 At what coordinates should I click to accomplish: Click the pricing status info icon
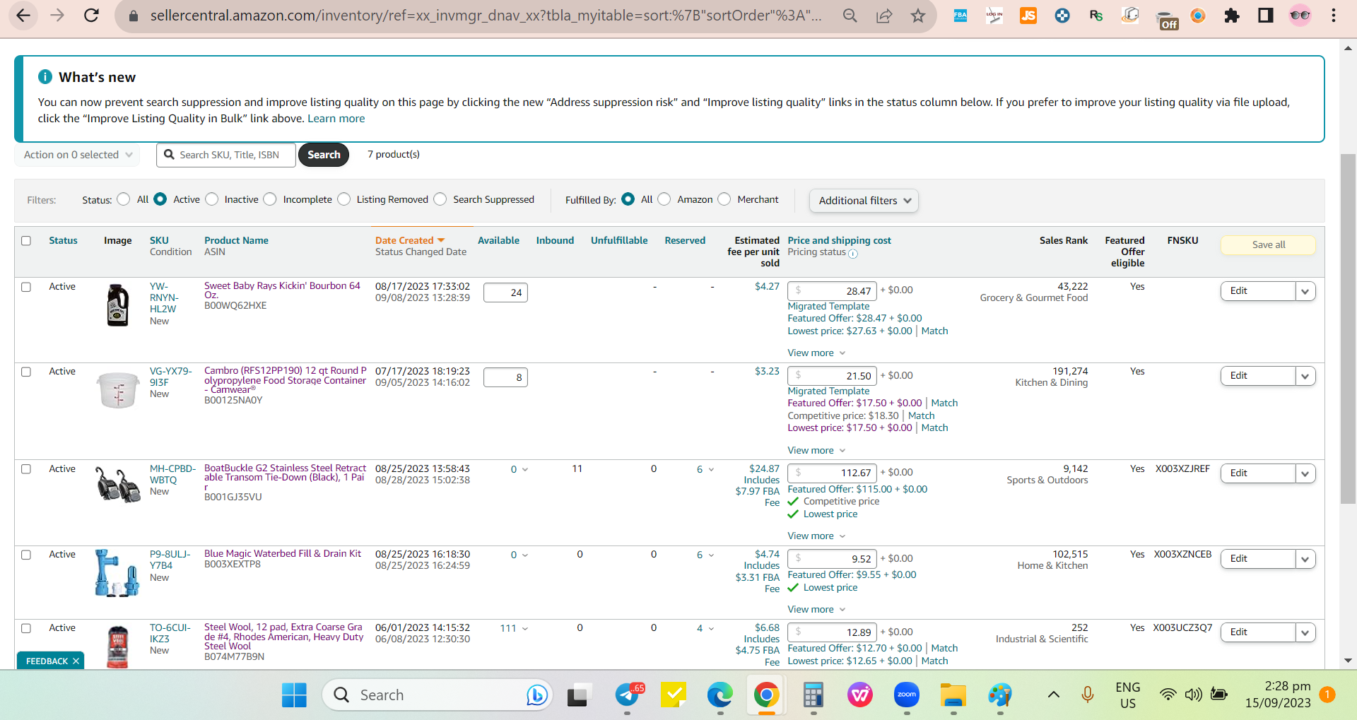point(853,254)
